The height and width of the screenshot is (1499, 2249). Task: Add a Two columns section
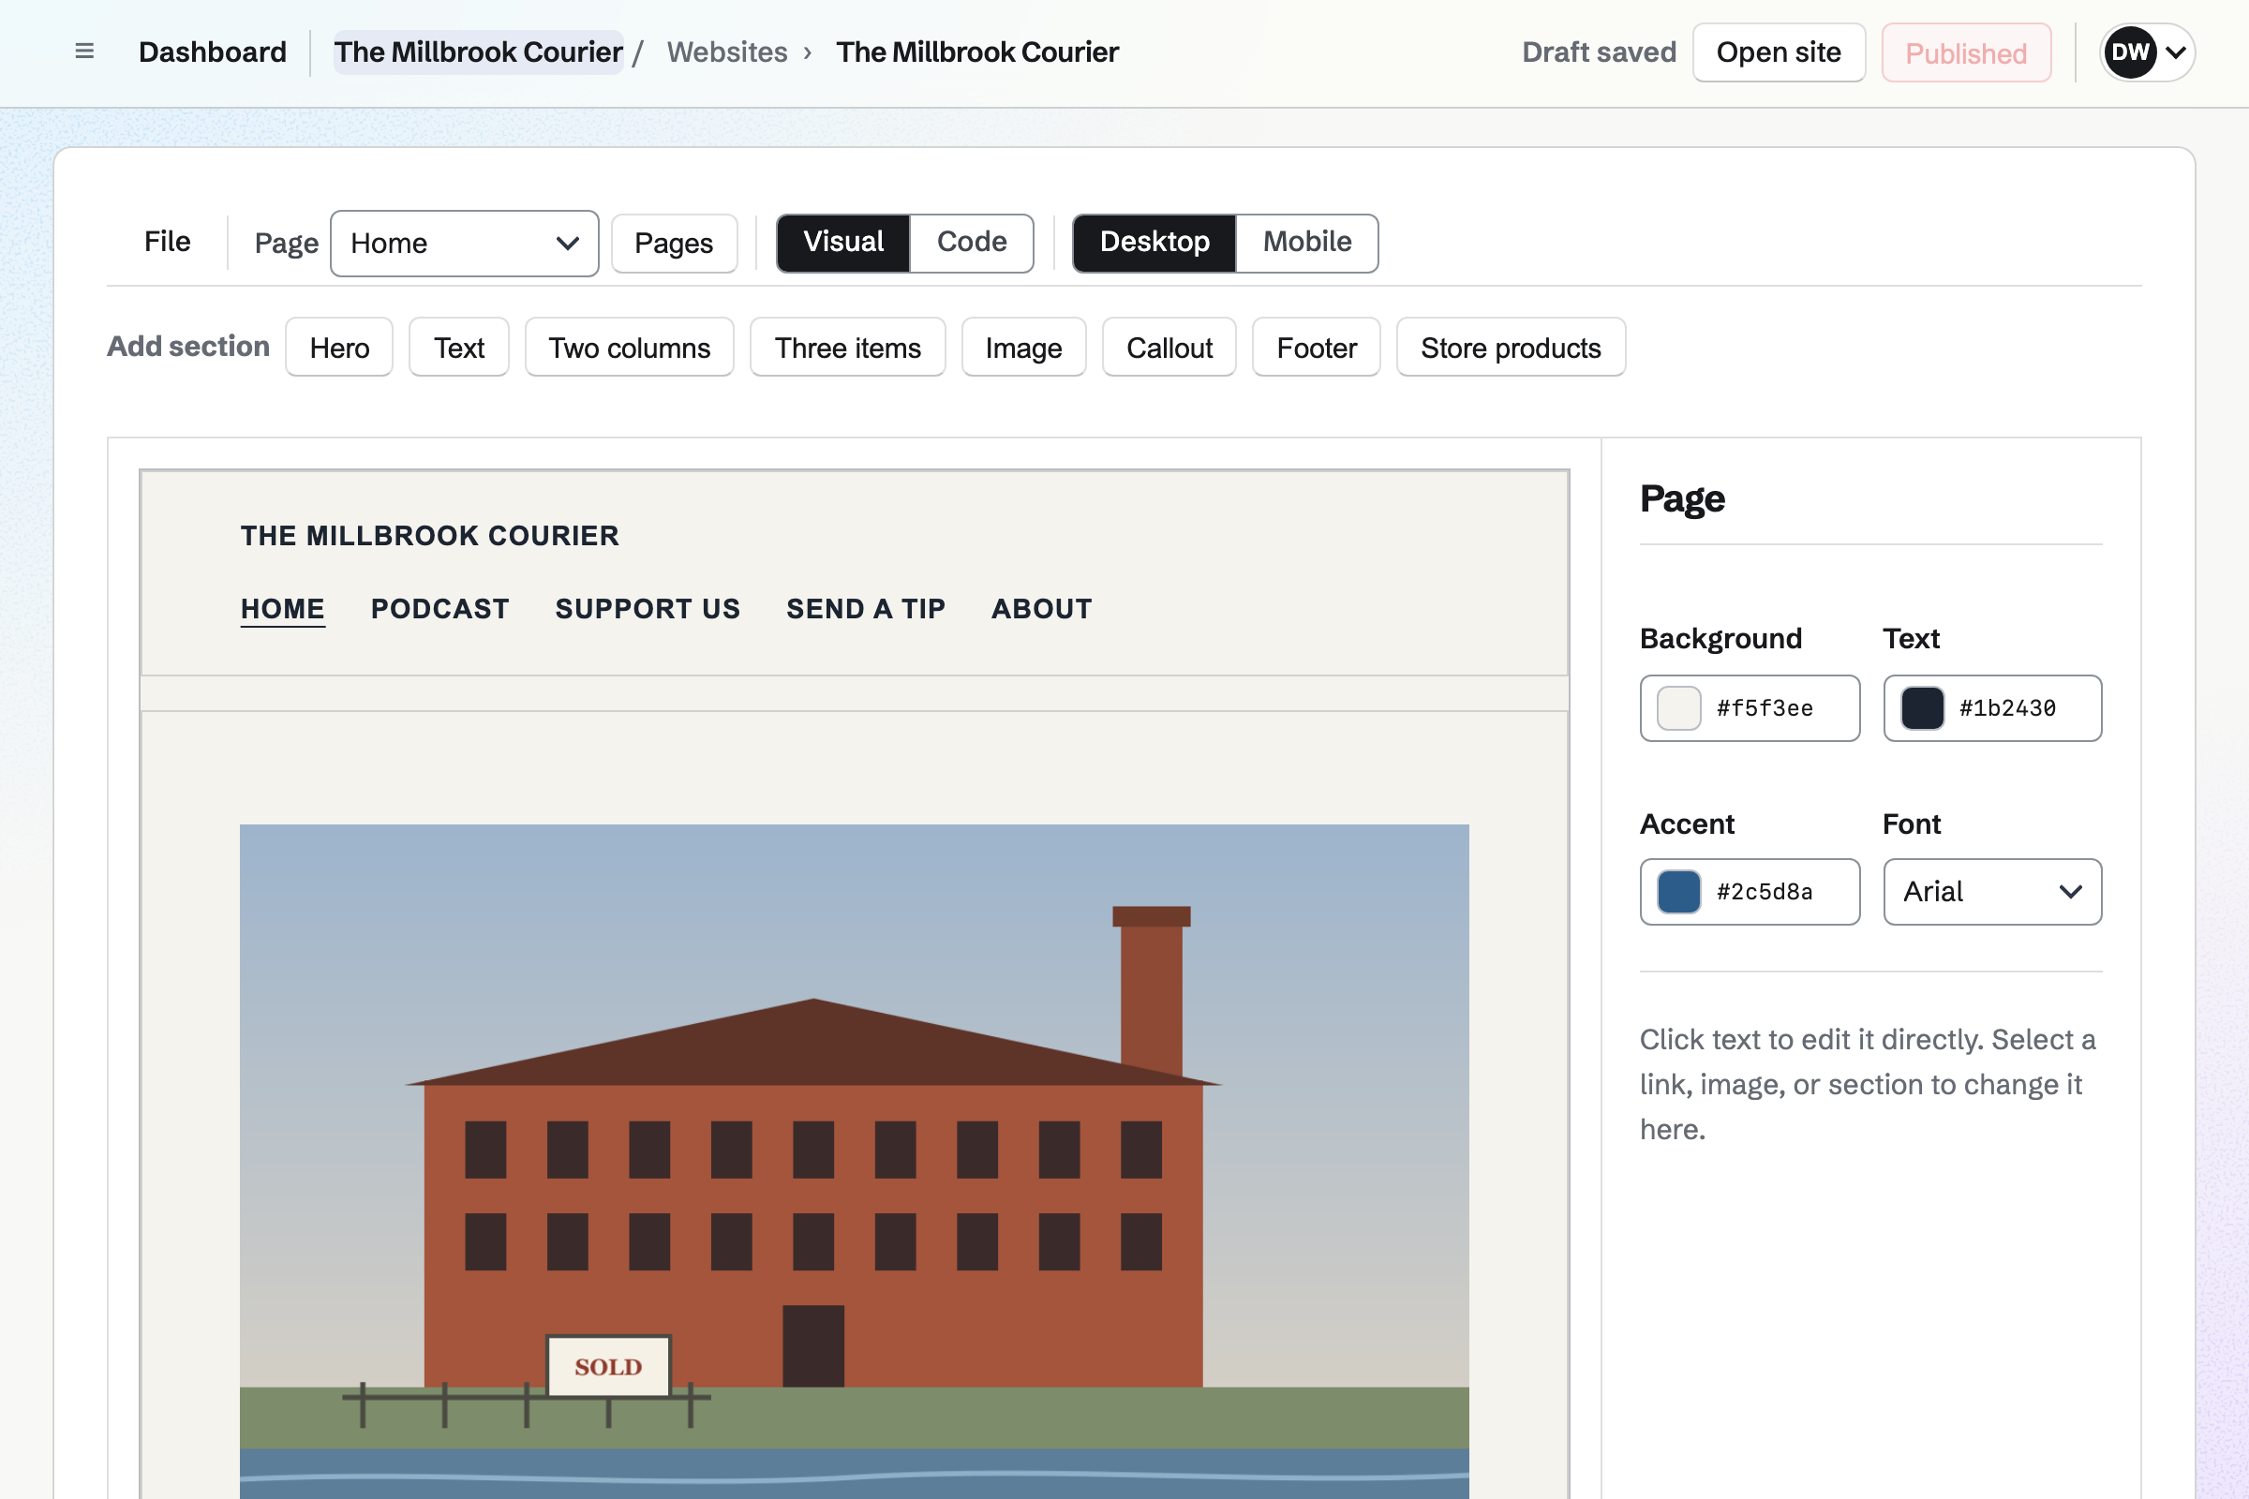point(629,347)
